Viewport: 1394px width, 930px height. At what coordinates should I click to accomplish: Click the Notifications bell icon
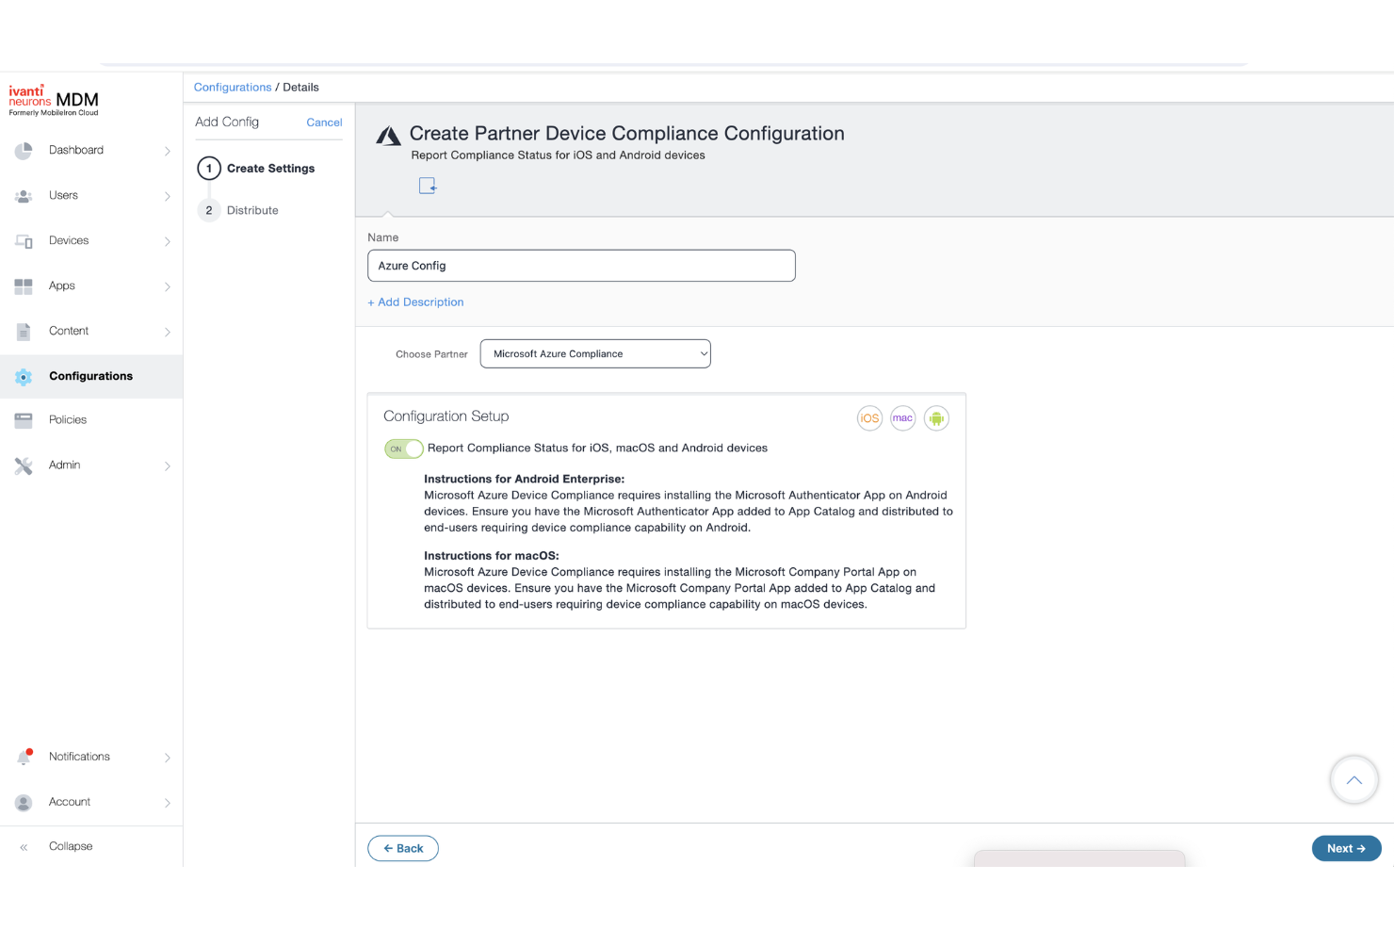click(x=24, y=757)
